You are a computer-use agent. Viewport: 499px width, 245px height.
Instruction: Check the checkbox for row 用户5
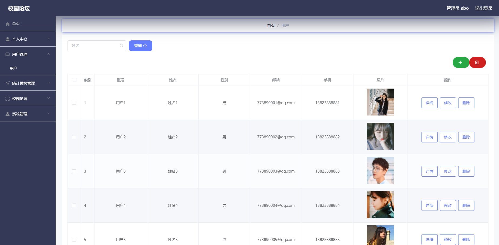pyautogui.click(x=74, y=240)
